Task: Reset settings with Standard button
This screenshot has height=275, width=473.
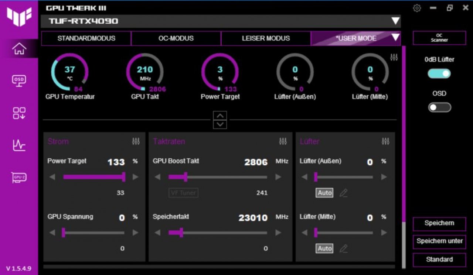Action: [439, 259]
